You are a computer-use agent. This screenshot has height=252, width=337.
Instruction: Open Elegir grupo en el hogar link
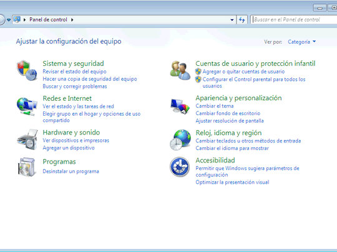[x=92, y=117]
